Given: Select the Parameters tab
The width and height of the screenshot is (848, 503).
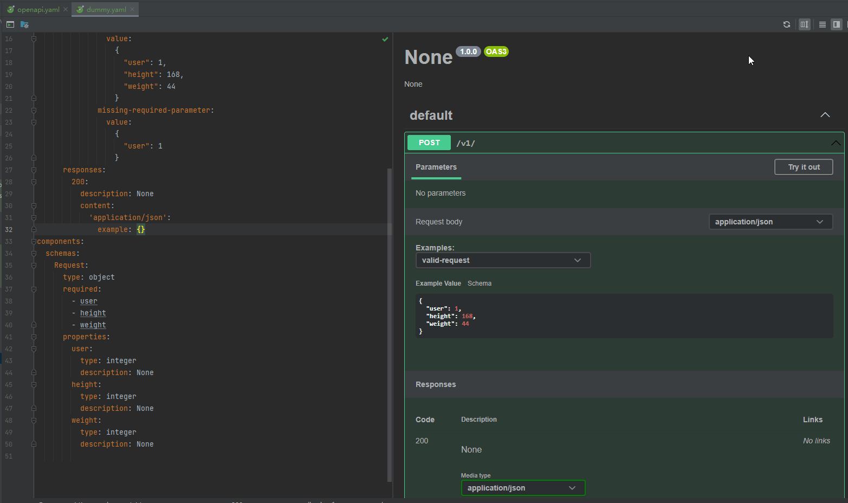Looking at the screenshot, I should tap(436, 167).
